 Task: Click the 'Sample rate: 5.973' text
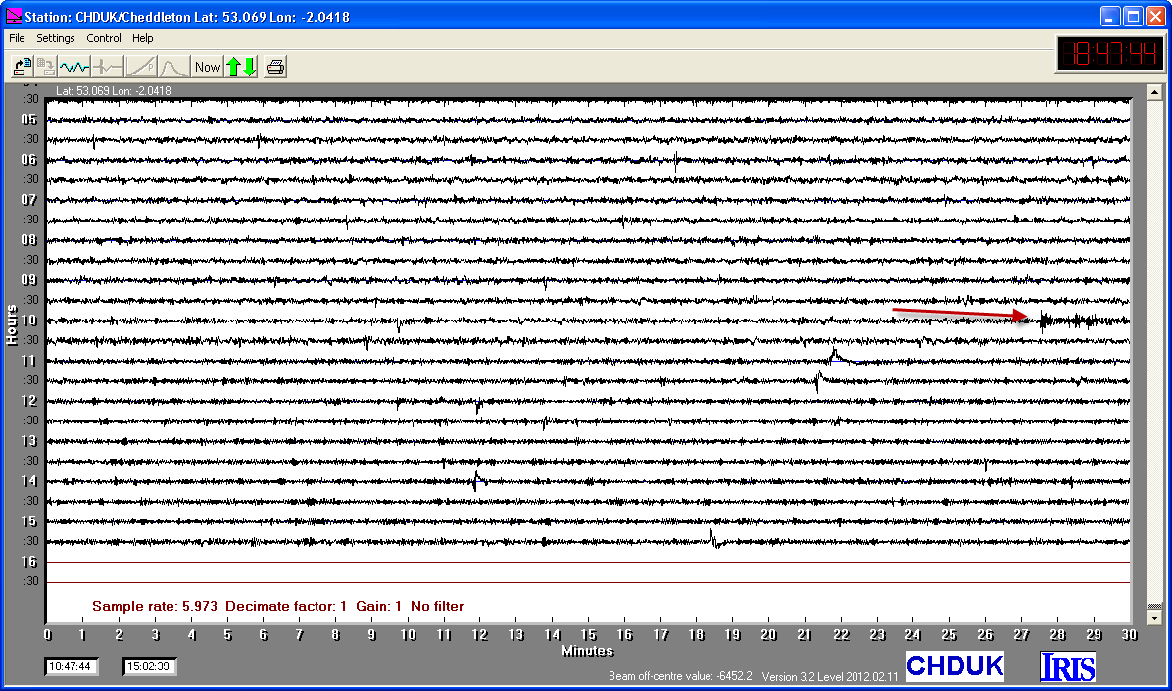155,606
